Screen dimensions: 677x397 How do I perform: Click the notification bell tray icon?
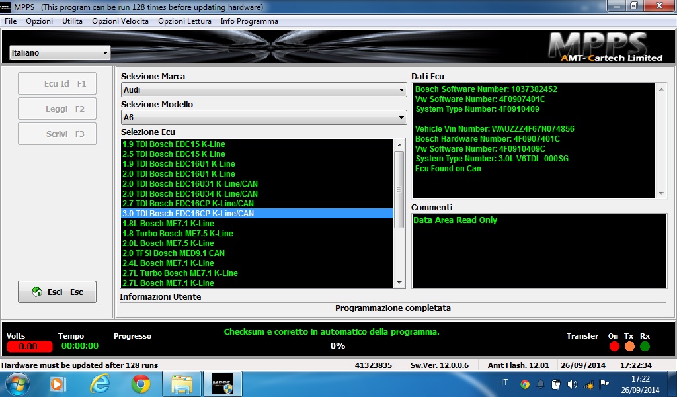tap(541, 384)
